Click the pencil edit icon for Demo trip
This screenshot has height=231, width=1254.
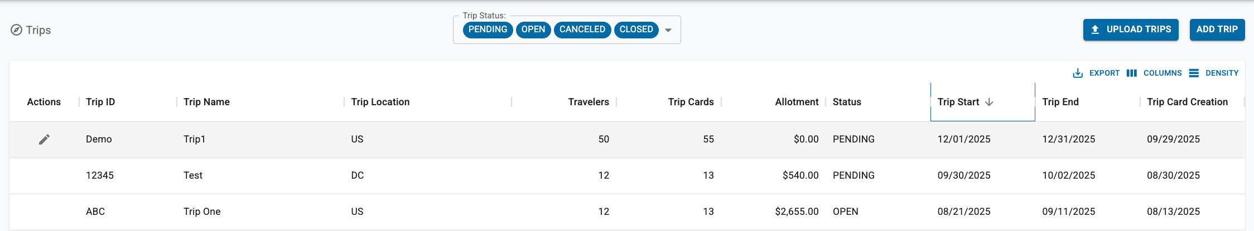pos(44,139)
